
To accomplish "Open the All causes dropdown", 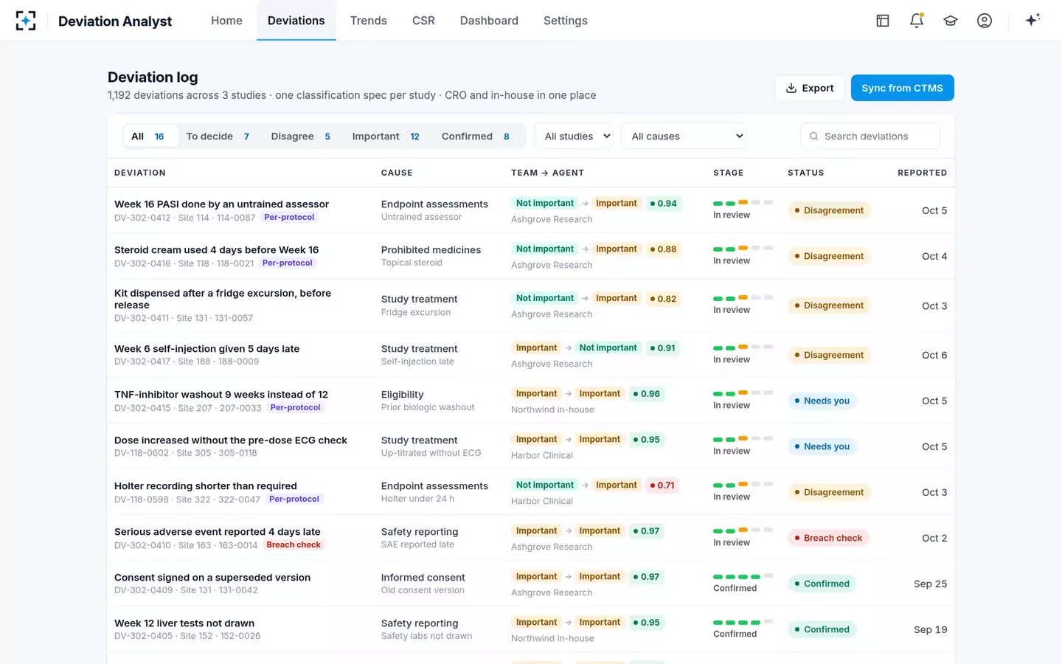I will [x=684, y=136].
